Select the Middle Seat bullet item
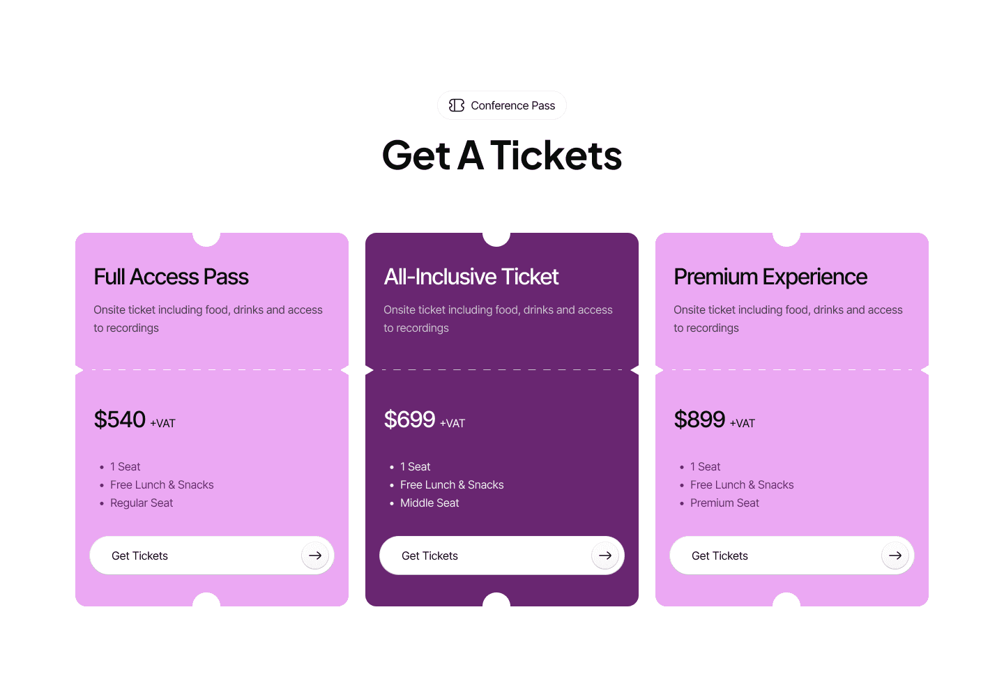1004x697 pixels. 429,503
